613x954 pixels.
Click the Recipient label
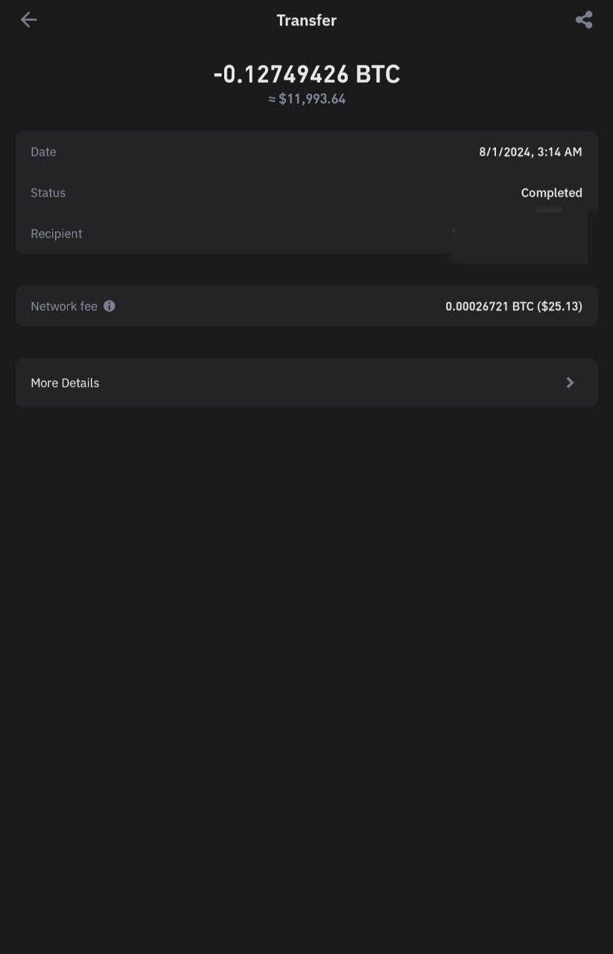(x=57, y=233)
